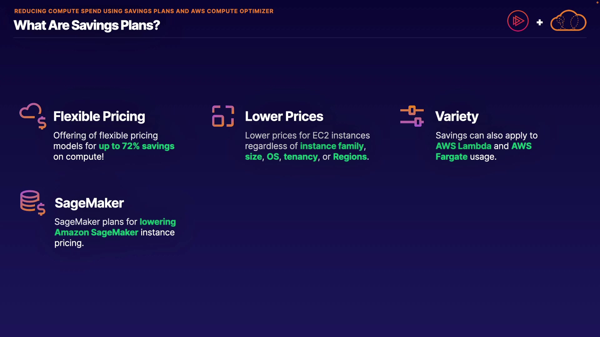Click the "What Are Savings Plans?" title

[x=87, y=25]
